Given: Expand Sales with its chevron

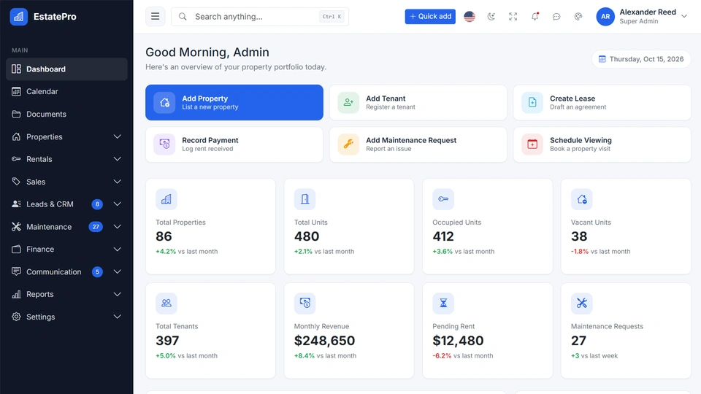Looking at the screenshot, I should coord(117,182).
